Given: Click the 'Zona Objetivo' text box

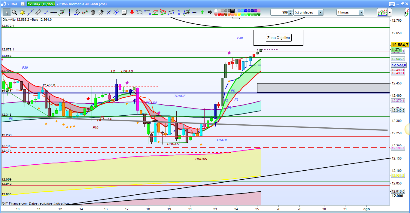Looking at the screenshot, I should click(x=278, y=38).
